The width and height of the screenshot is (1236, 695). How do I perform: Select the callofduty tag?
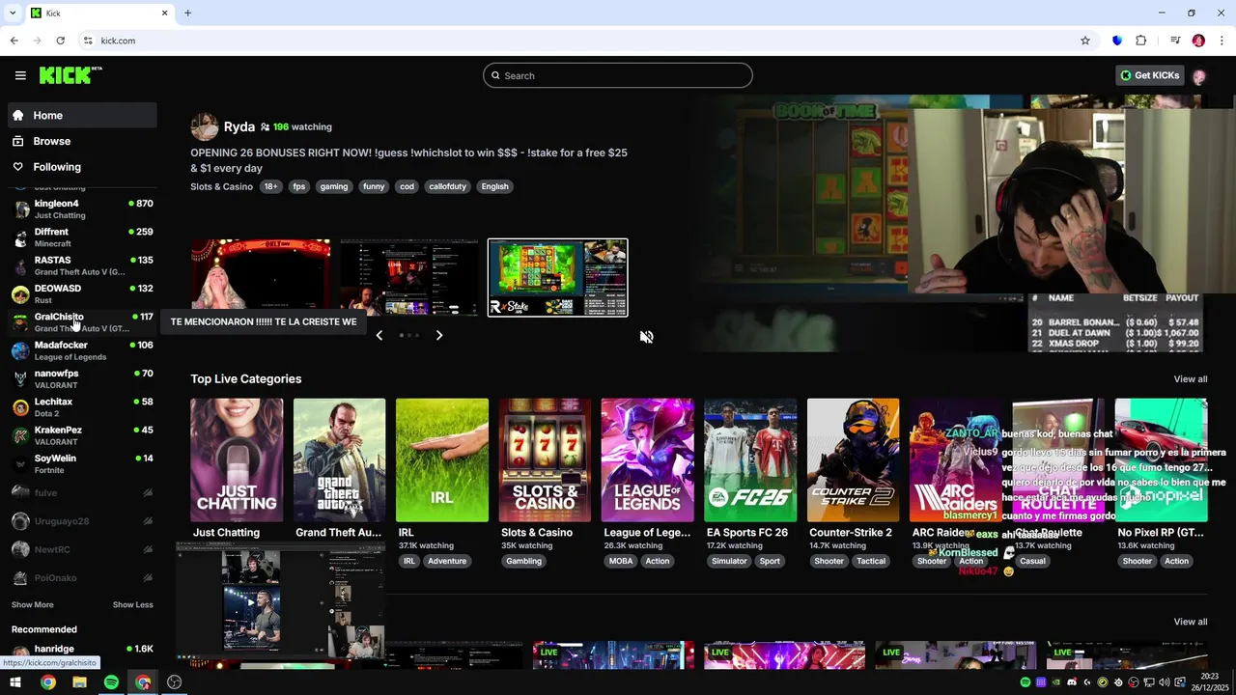point(446,186)
